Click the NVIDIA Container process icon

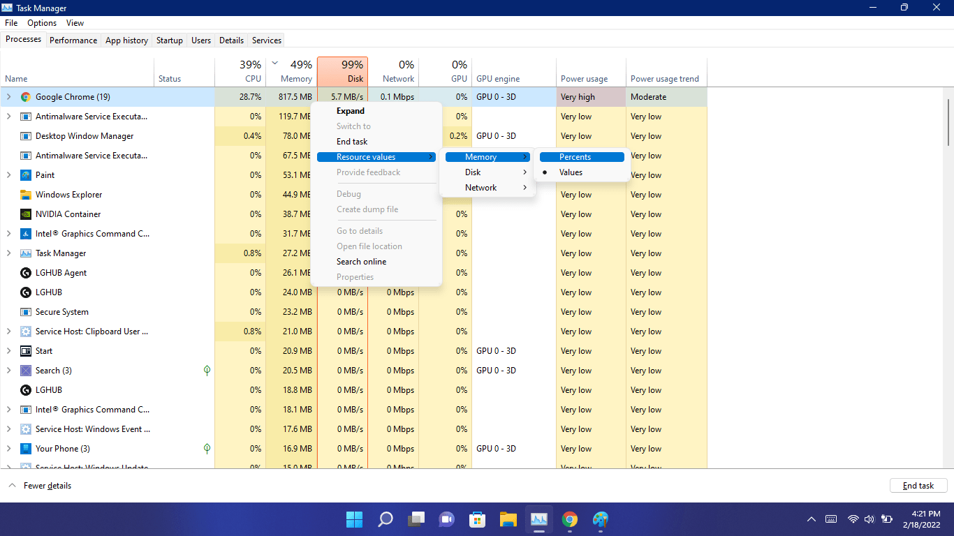(x=26, y=214)
